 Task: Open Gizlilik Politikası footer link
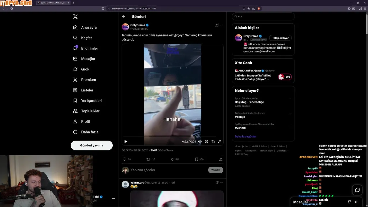point(260,146)
